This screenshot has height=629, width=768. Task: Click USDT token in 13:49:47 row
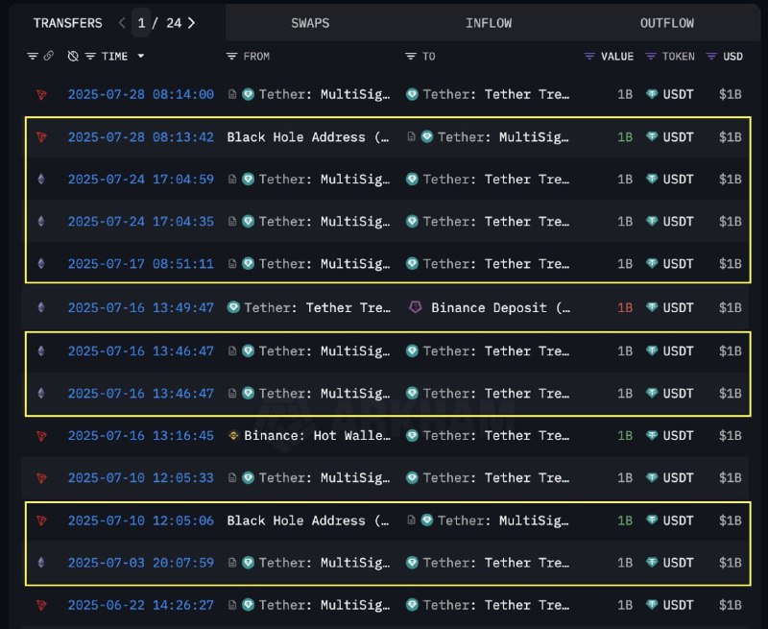(669, 307)
